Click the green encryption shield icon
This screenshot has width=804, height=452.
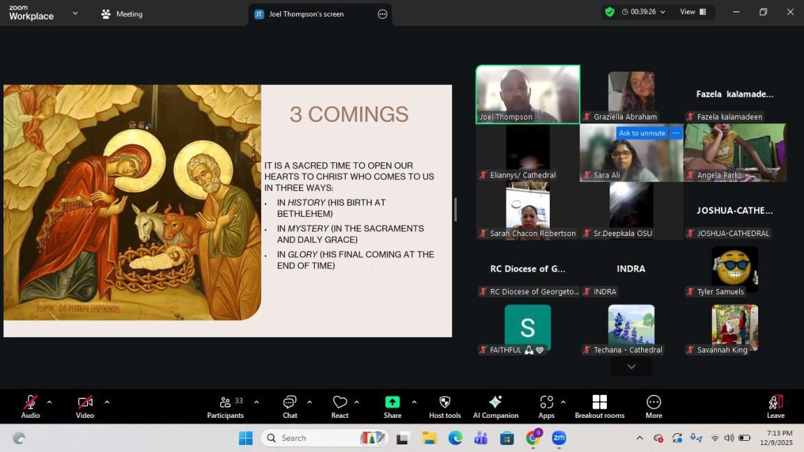610,12
